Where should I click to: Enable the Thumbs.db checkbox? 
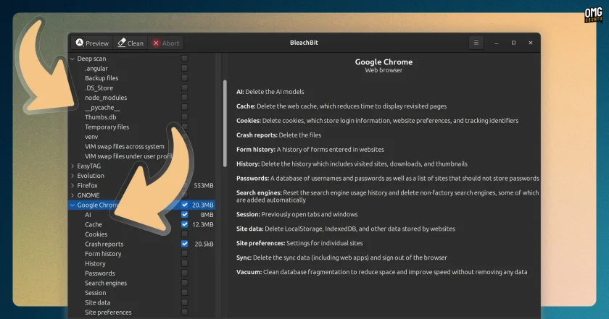[x=184, y=116]
